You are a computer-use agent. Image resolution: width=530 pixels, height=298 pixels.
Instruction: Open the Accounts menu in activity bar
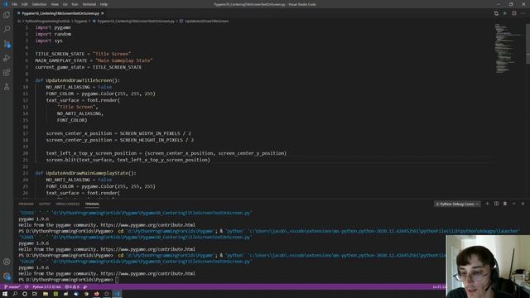pyautogui.click(x=7, y=262)
